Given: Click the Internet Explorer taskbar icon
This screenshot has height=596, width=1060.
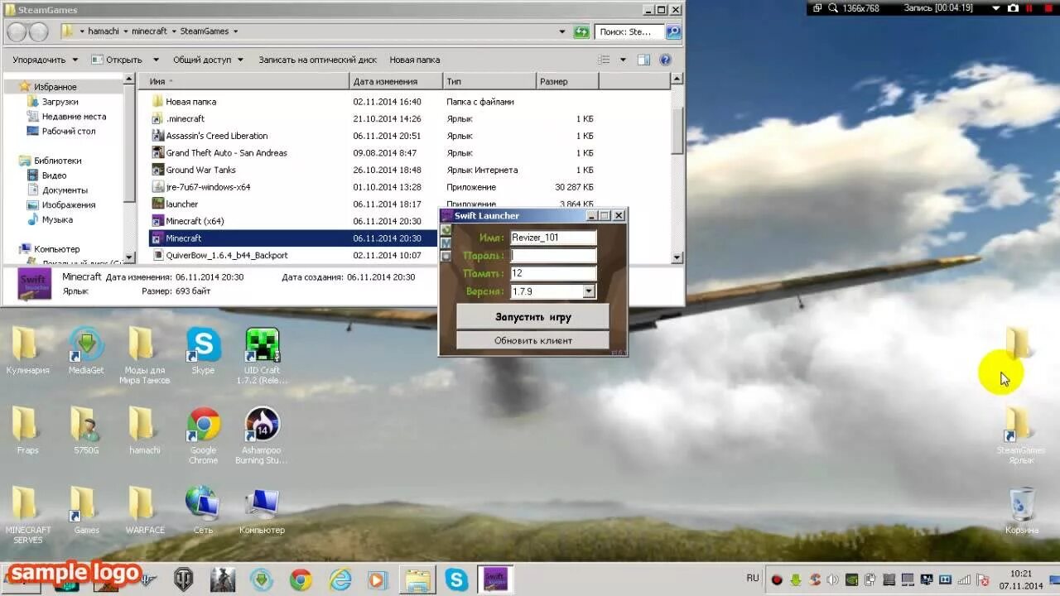Looking at the screenshot, I should pos(340,579).
